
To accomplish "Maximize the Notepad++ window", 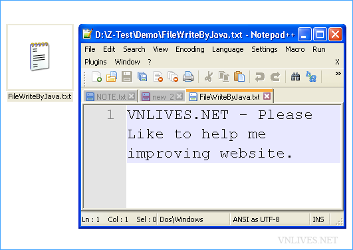I will [x=320, y=34].
